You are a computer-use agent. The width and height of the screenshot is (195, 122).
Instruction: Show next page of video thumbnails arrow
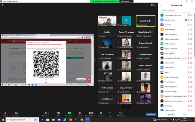[126, 107]
